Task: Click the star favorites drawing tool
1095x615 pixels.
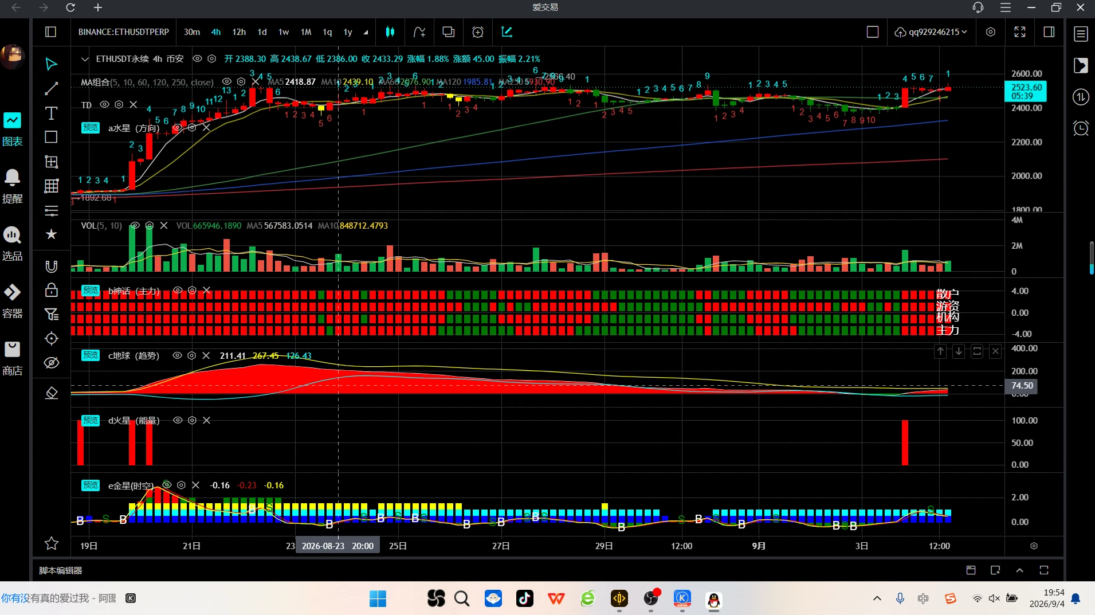Action: pyautogui.click(x=51, y=234)
